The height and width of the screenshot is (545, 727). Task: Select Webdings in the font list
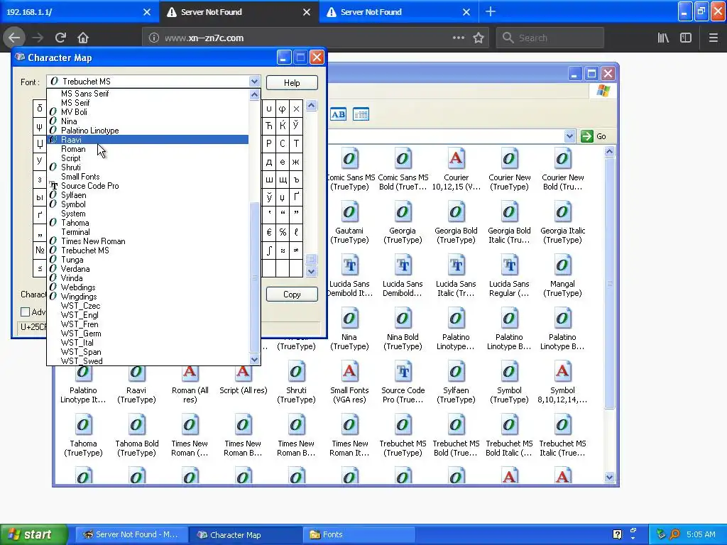coord(148,287)
